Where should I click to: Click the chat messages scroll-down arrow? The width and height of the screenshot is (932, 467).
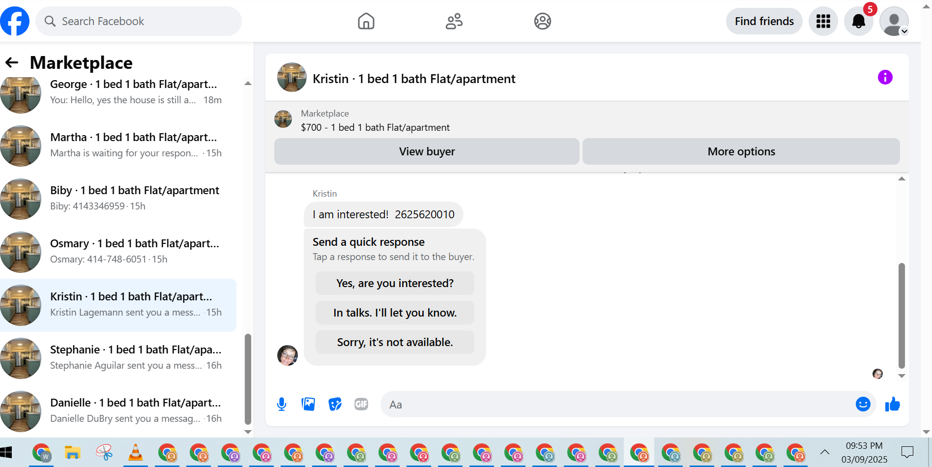click(902, 376)
